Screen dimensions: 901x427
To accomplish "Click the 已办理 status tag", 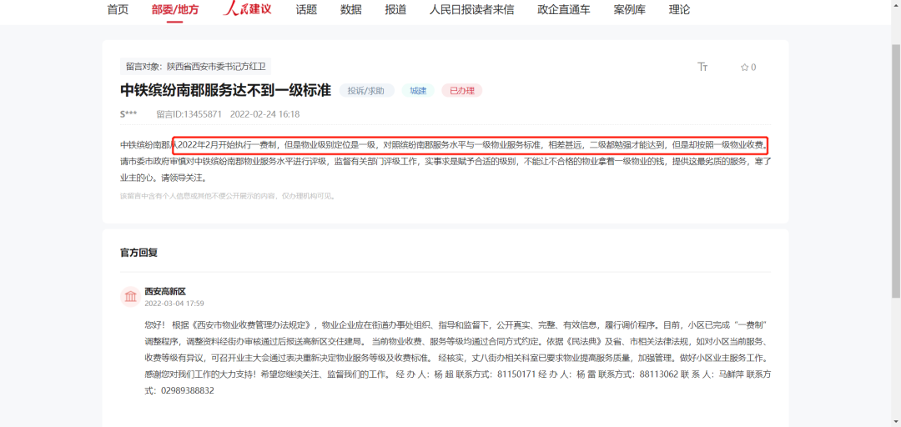I will pyautogui.click(x=461, y=90).
